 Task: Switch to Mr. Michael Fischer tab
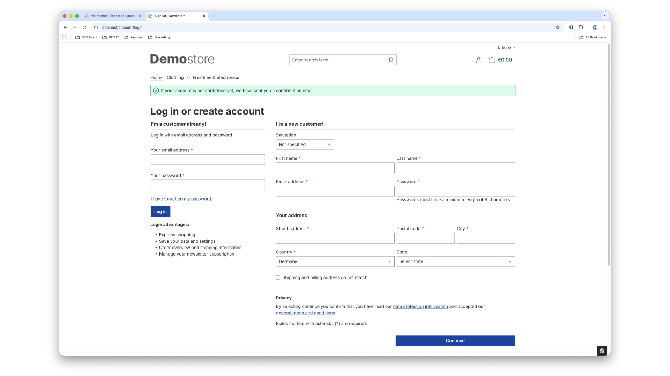112,16
